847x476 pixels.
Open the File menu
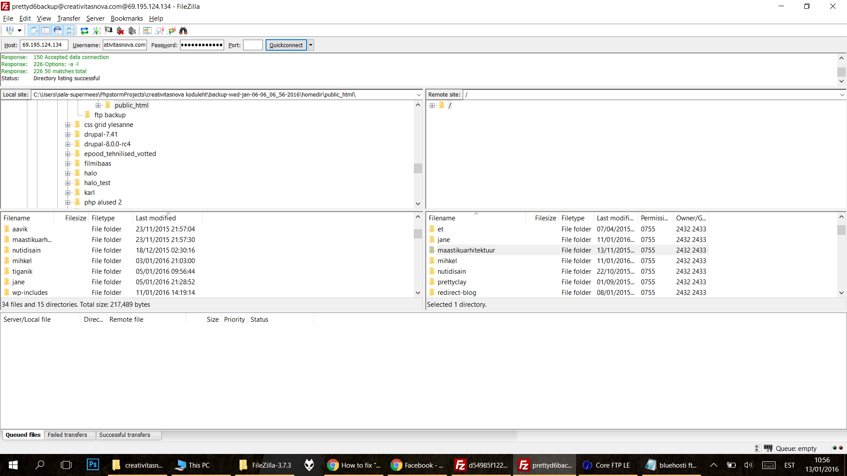point(8,18)
